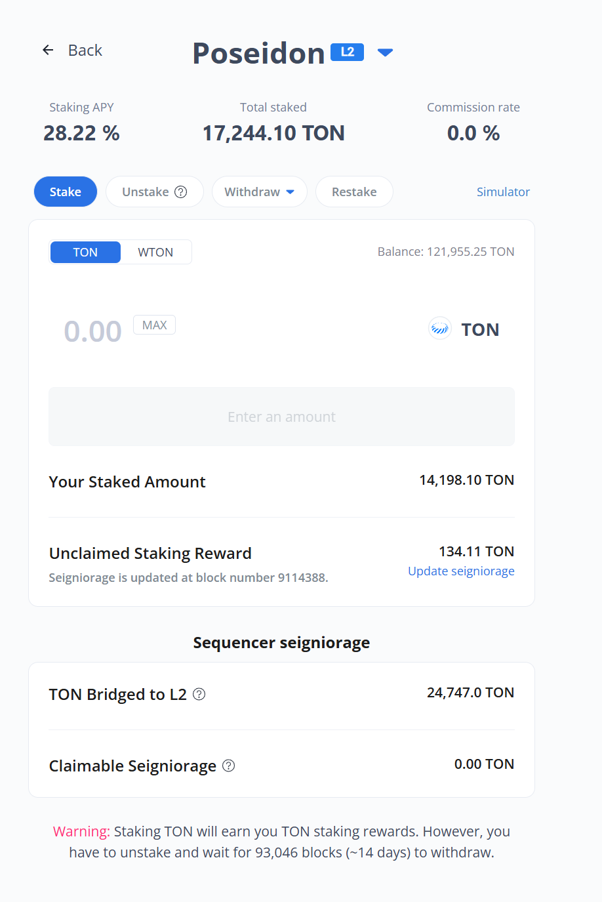
Task: Expand the Poseidon operator dropdown arrow
Action: point(386,52)
